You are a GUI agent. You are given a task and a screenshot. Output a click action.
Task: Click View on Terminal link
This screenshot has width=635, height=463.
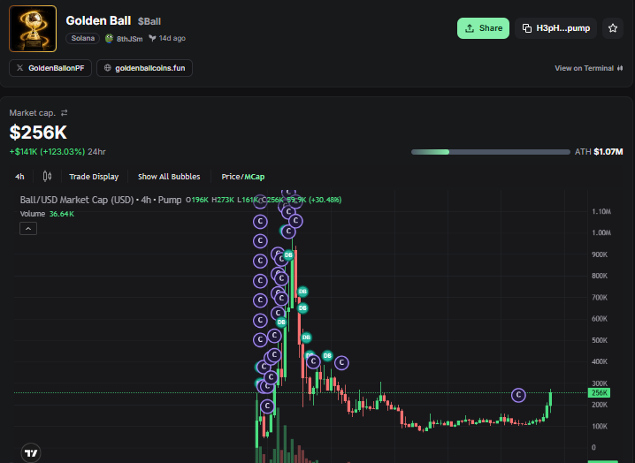coord(588,68)
